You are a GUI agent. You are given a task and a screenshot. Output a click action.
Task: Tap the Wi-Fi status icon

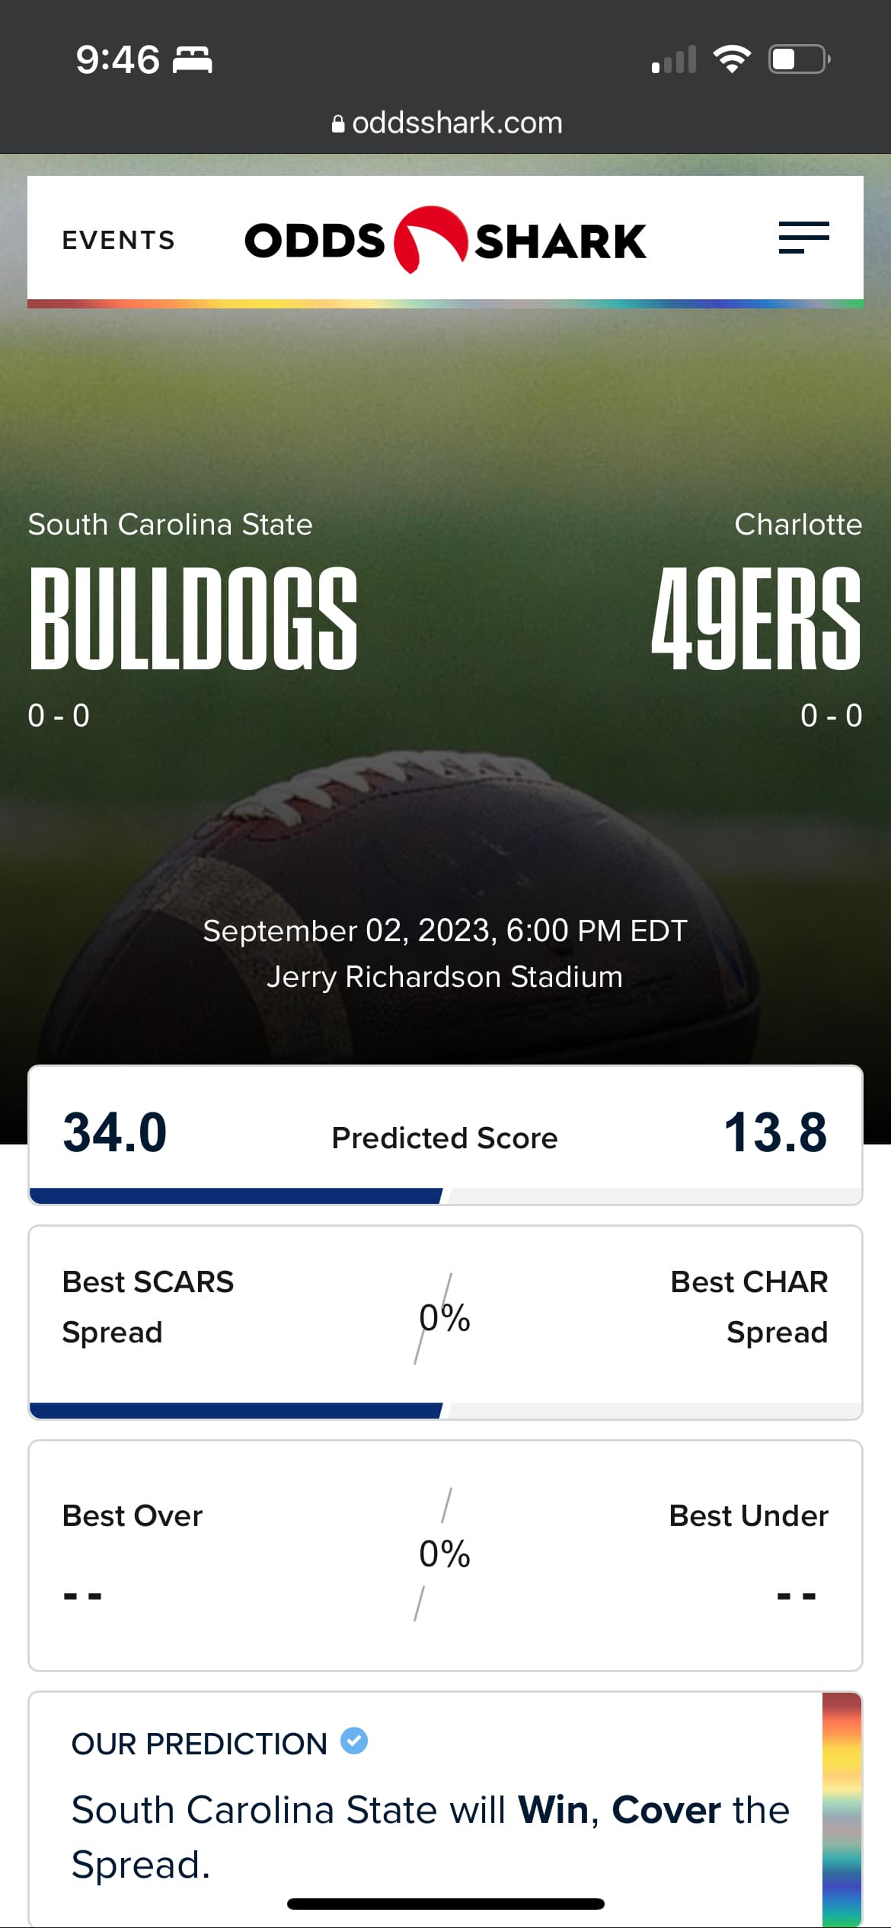click(732, 59)
